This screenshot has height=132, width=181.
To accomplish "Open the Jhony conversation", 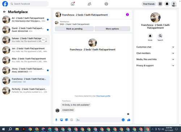I will click(x=25, y=70).
